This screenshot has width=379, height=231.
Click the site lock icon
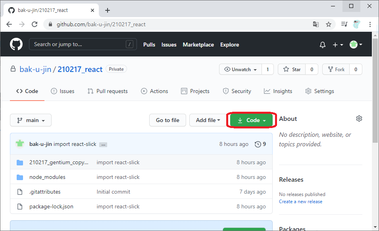50,24
